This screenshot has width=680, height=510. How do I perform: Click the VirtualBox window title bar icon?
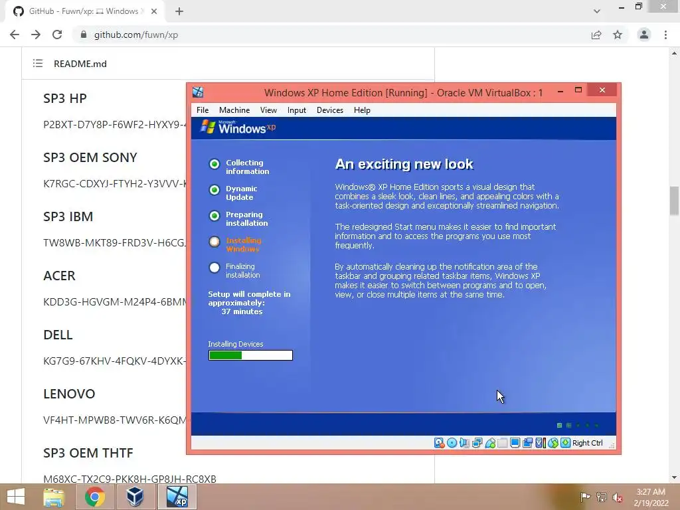tap(198, 92)
